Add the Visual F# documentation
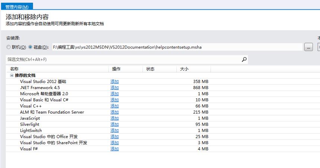Image resolution: width=320 pixels, height=168 pixels. 115,149
